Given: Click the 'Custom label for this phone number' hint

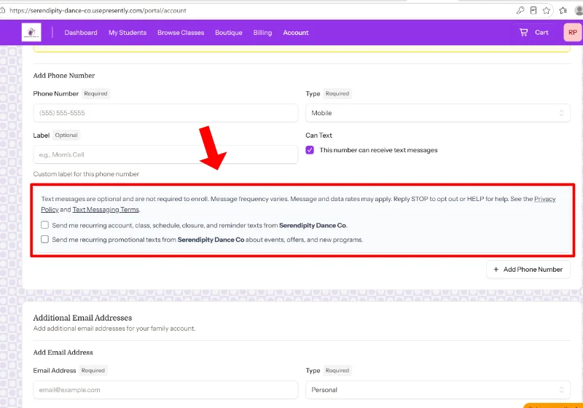Looking at the screenshot, I should (x=86, y=174).
